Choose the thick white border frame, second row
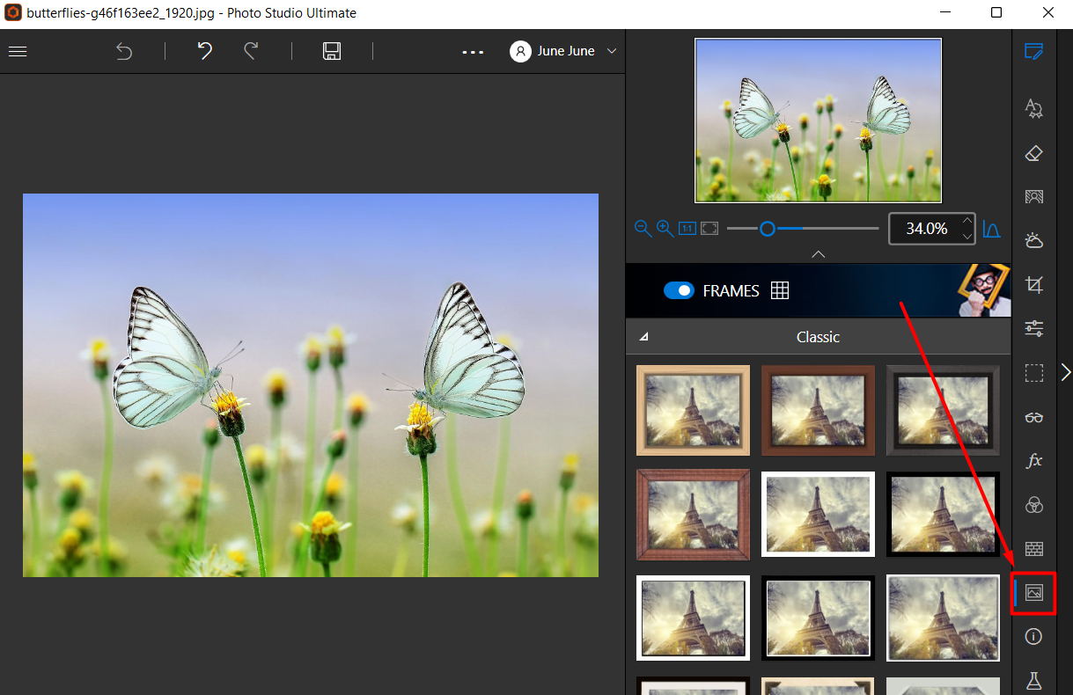 [x=818, y=515]
